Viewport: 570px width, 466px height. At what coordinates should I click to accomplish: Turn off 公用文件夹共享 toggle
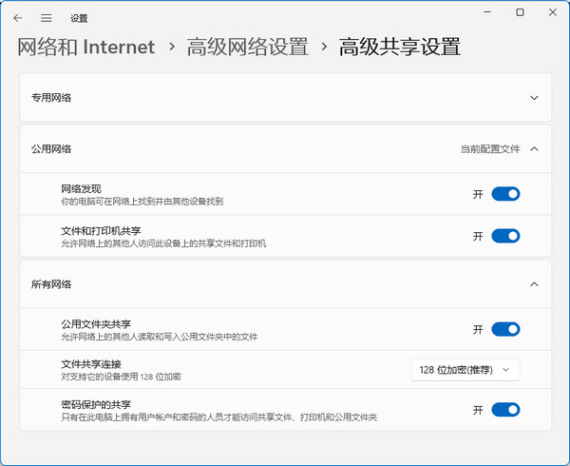(505, 329)
